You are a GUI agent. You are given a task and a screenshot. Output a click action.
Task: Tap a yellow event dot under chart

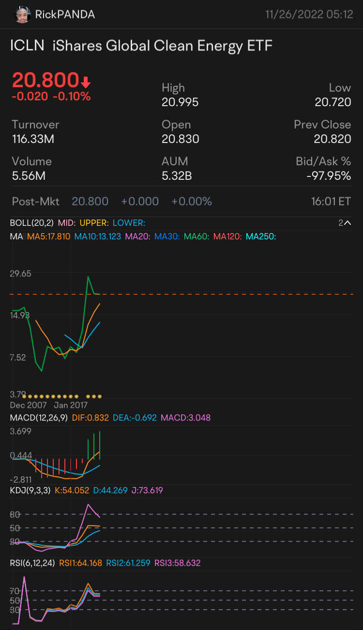click(47, 396)
